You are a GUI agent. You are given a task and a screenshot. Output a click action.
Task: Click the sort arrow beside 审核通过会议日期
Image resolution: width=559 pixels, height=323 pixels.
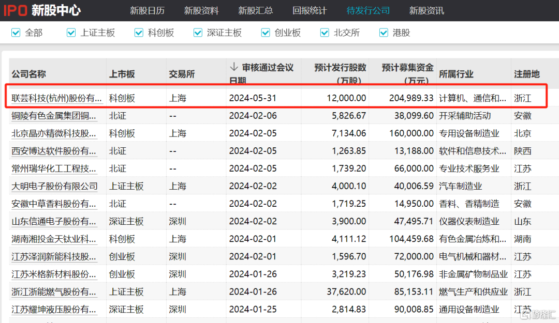point(234,67)
